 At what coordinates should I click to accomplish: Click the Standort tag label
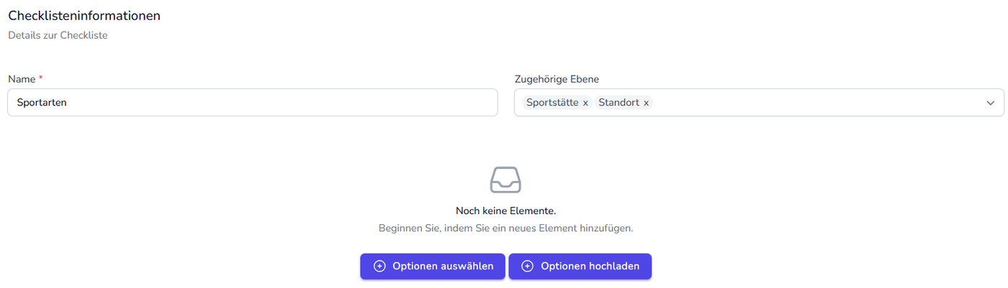click(618, 103)
